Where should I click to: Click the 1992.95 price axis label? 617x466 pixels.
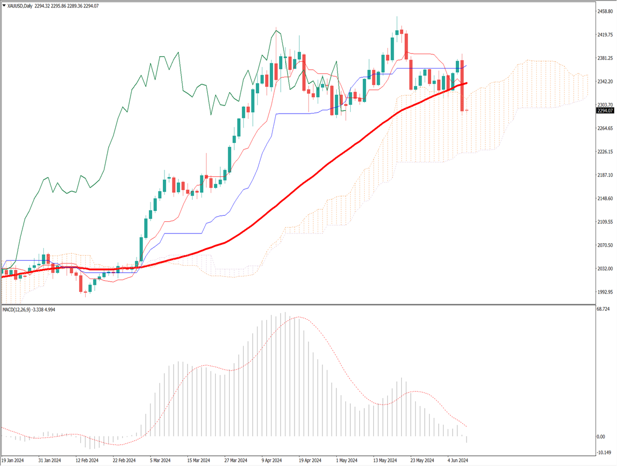coord(605,292)
